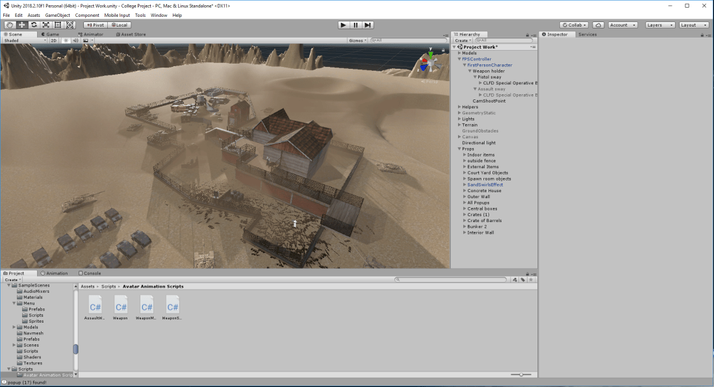Open the Component menu

point(87,15)
